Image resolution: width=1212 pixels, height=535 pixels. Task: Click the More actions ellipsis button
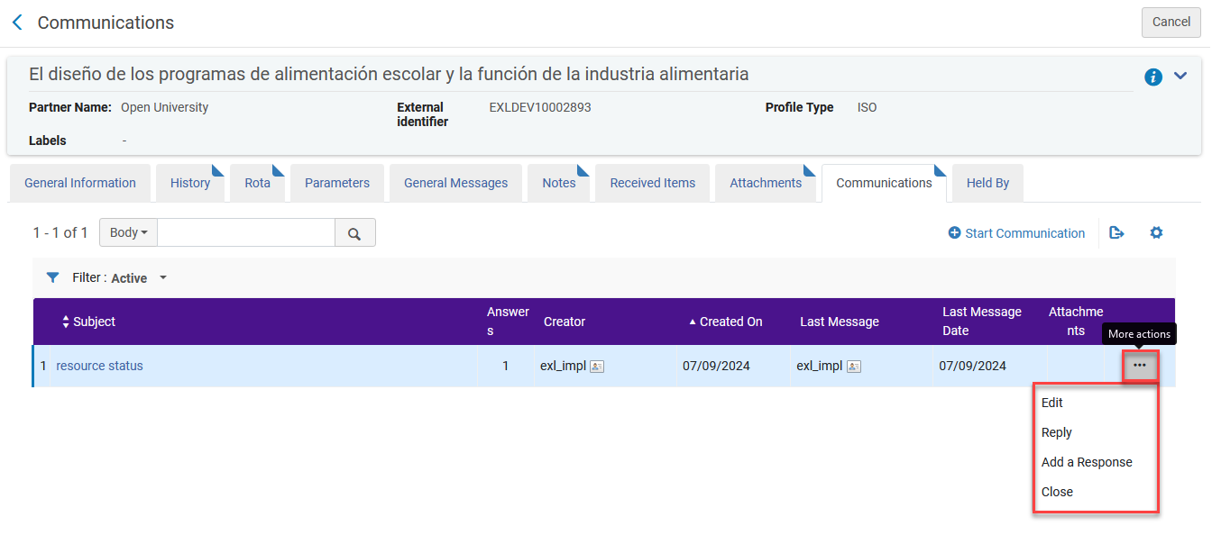point(1140,366)
